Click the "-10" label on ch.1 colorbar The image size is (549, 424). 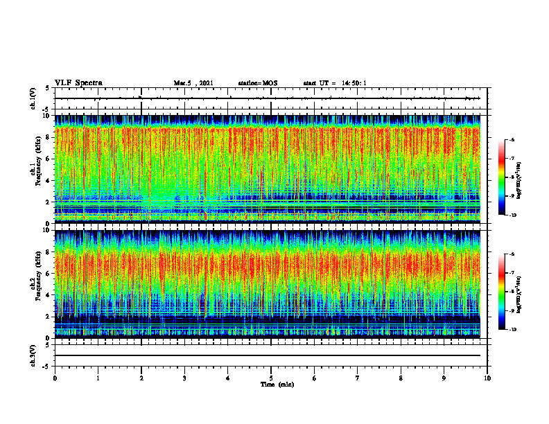tap(513, 215)
